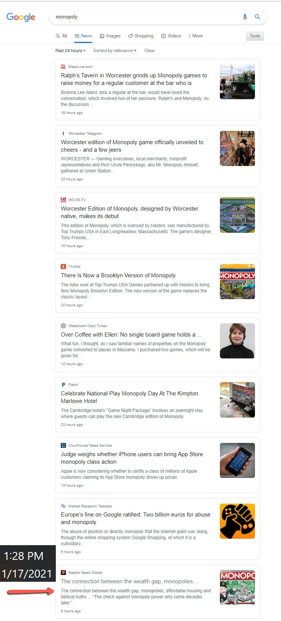
Task: Start voice search with microphone icon
Action: (x=245, y=17)
